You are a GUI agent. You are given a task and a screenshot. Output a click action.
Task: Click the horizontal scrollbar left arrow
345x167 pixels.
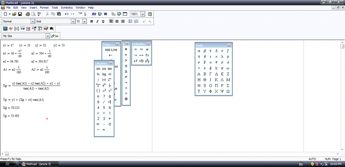coord(2,154)
